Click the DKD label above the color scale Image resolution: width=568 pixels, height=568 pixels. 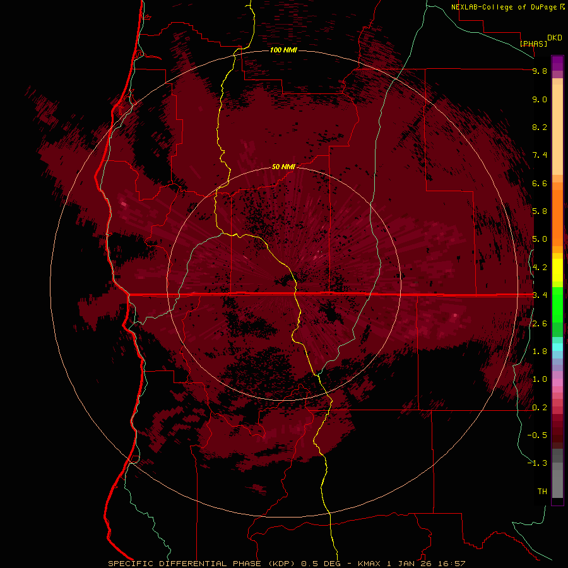pyautogui.click(x=555, y=38)
